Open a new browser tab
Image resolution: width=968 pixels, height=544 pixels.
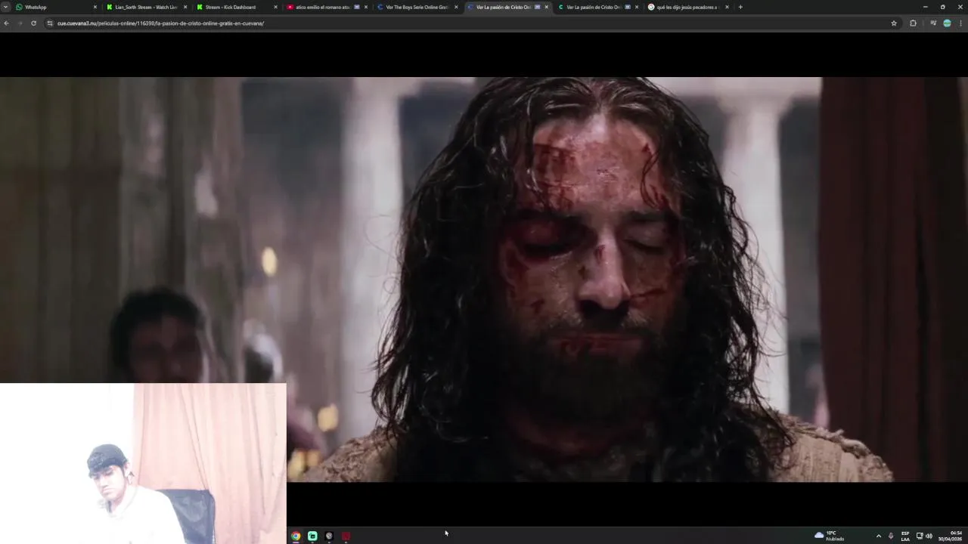click(740, 7)
